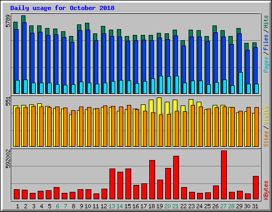Click the green weekend day 6 label
Viewport: 272px width, 212px height.
point(57,206)
